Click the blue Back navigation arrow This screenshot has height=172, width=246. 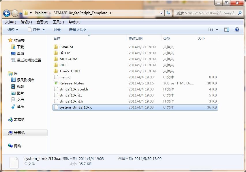tap(7, 13)
